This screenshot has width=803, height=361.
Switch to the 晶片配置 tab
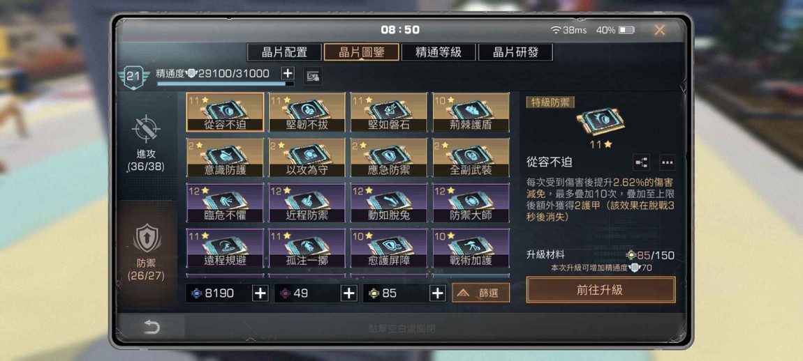pyautogui.click(x=284, y=52)
